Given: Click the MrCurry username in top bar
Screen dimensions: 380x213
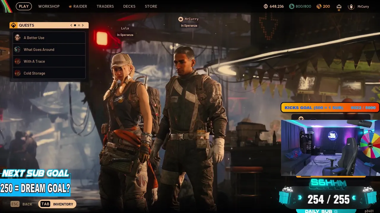Looking at the screenshot, I should pyautogui.click(x=363, y=7).
